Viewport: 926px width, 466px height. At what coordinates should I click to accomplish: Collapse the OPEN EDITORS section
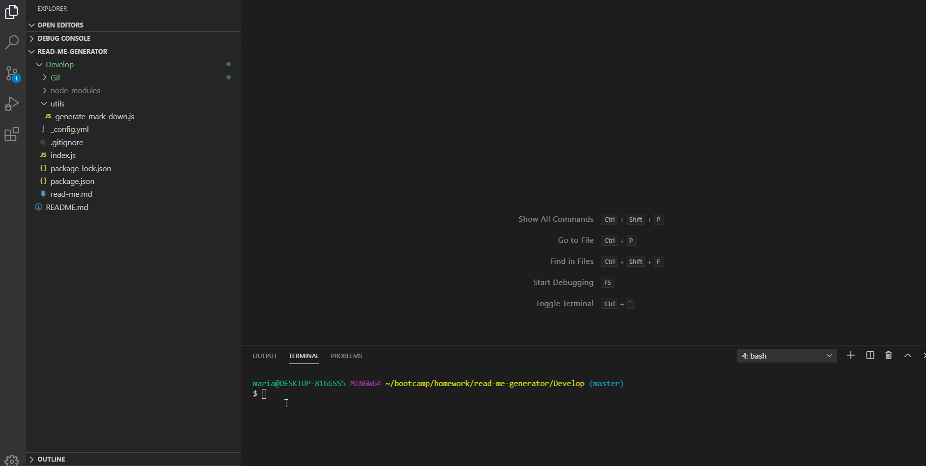(134, 25)
